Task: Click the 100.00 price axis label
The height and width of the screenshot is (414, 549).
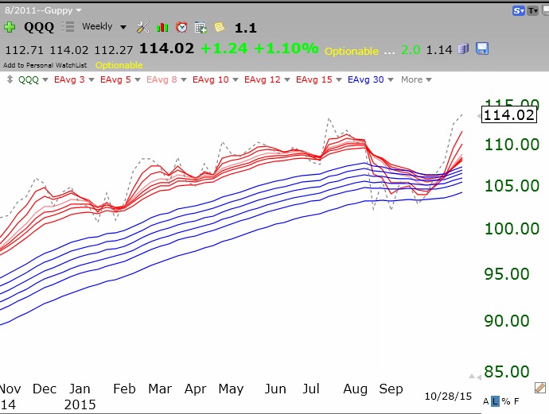Action: click(512, 229)
